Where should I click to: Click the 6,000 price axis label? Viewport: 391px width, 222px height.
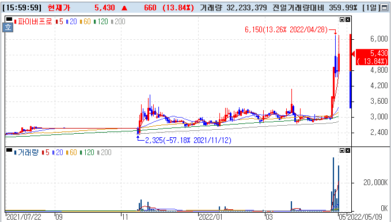tap(379, 39)
